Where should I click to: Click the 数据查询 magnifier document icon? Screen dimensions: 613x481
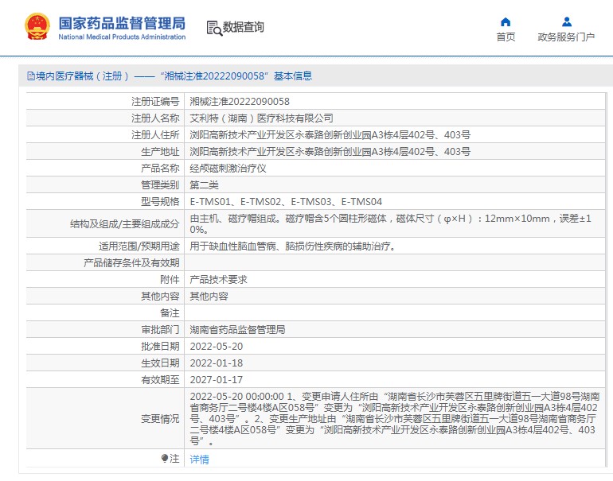pyautogui.click(x=213, y=28)
